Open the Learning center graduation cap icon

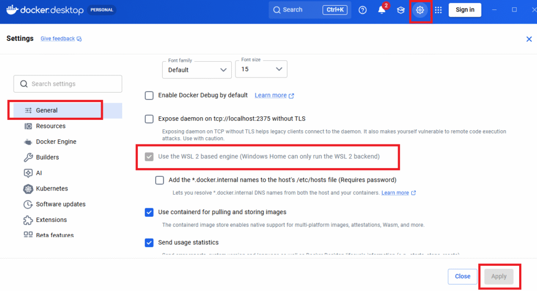tap(401, 10)
